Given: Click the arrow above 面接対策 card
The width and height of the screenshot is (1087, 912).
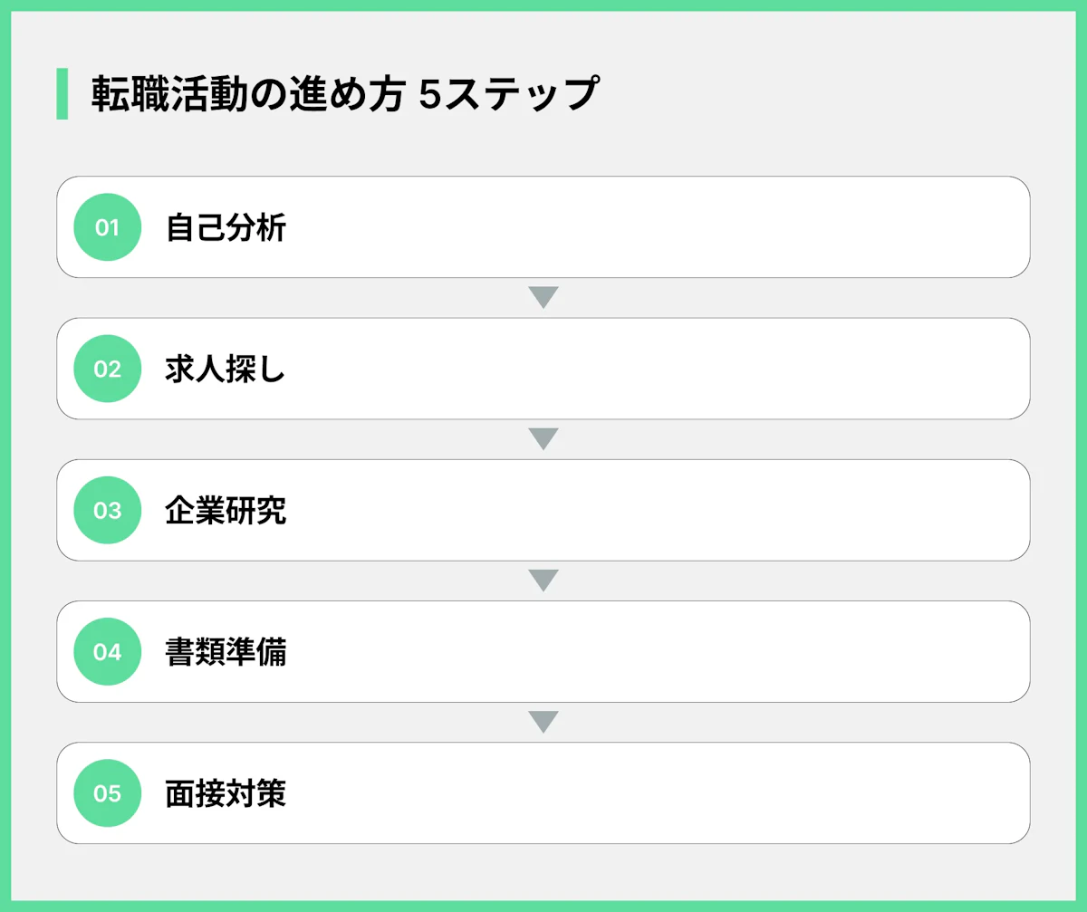Looking at the screenshot, I should (543, 722).
